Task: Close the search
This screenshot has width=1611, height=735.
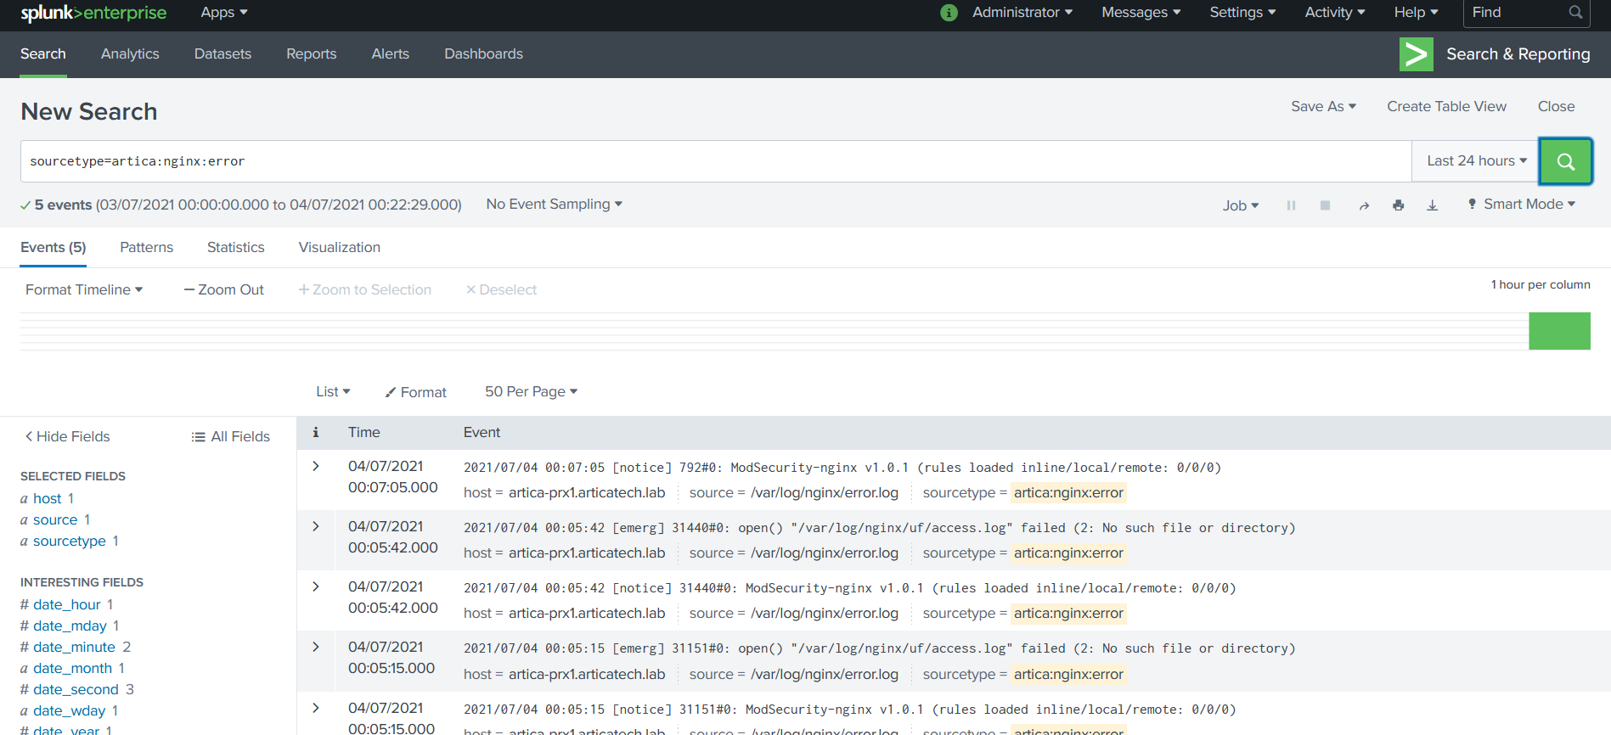Action: pyautogui.click(x=1557, y=106)
